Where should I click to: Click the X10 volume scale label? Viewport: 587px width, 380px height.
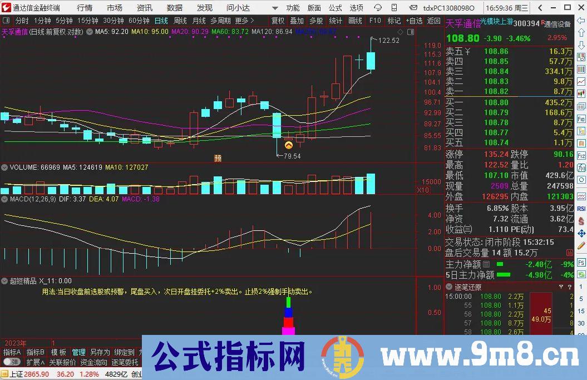(423, 190)
